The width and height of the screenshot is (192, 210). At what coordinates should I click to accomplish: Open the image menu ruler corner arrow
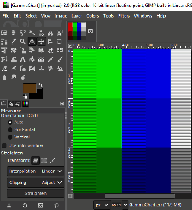[x=70, y=45]
